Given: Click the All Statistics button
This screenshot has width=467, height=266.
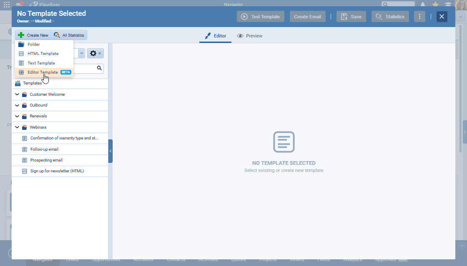Looking at the screenshot, I should click(69, 35).
